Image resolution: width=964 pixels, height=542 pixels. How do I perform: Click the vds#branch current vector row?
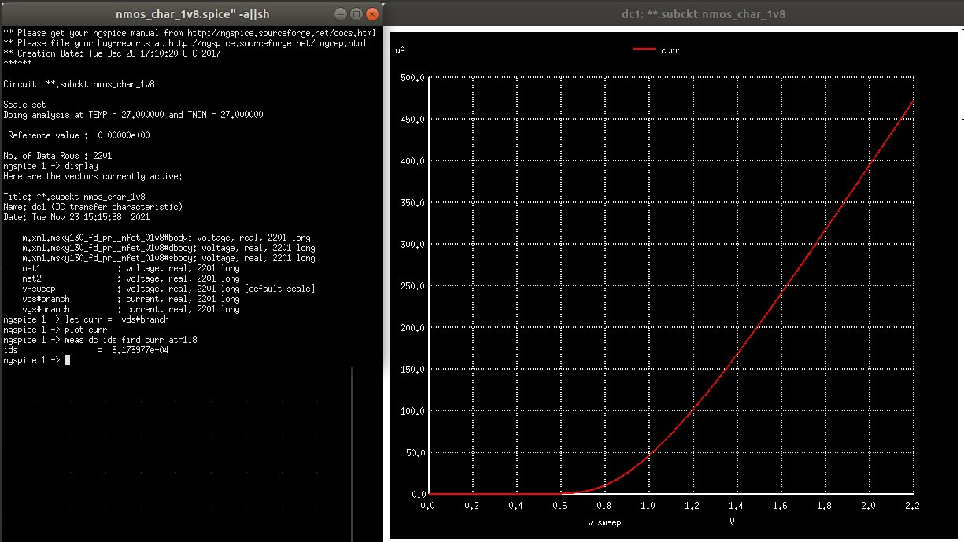(131, 299)
